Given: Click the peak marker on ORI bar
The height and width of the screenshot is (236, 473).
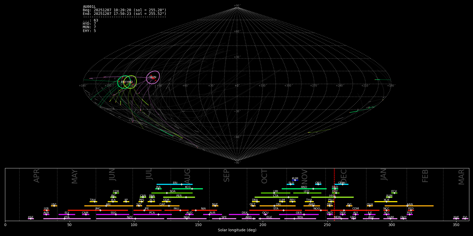Looking at the screenshot, I should [x=274, y=206].
